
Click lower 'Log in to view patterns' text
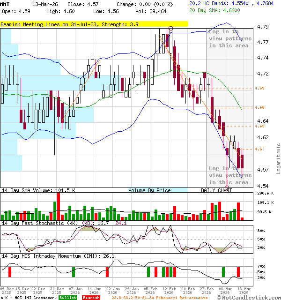point(229,175)
